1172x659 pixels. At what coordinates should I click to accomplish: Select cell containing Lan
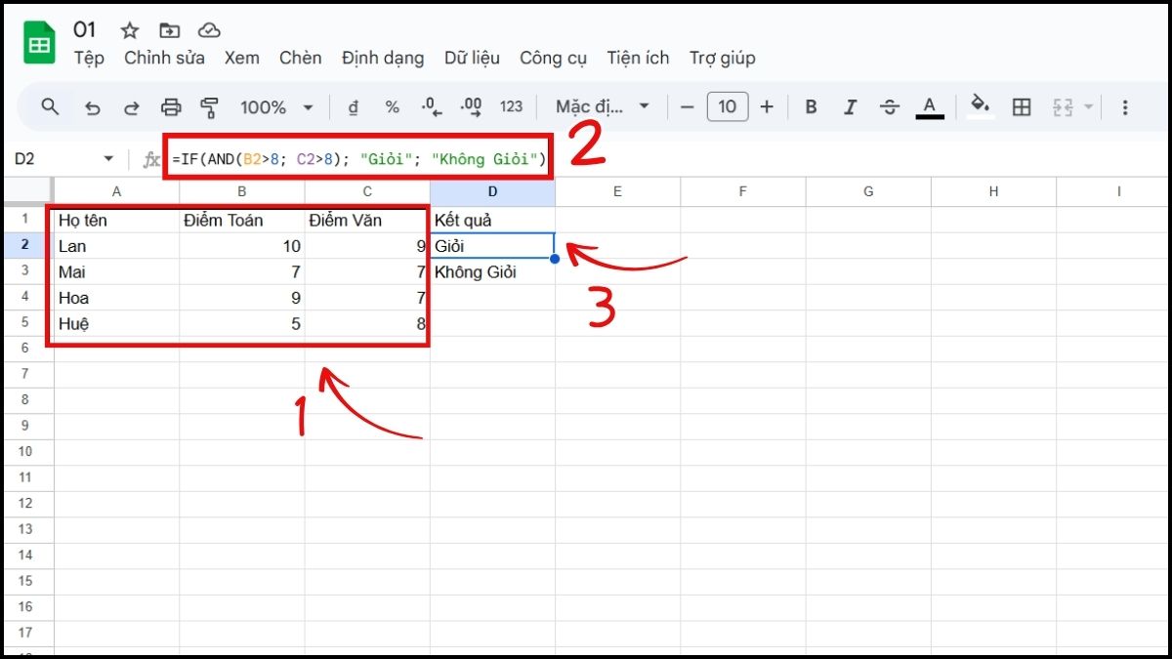116,246
